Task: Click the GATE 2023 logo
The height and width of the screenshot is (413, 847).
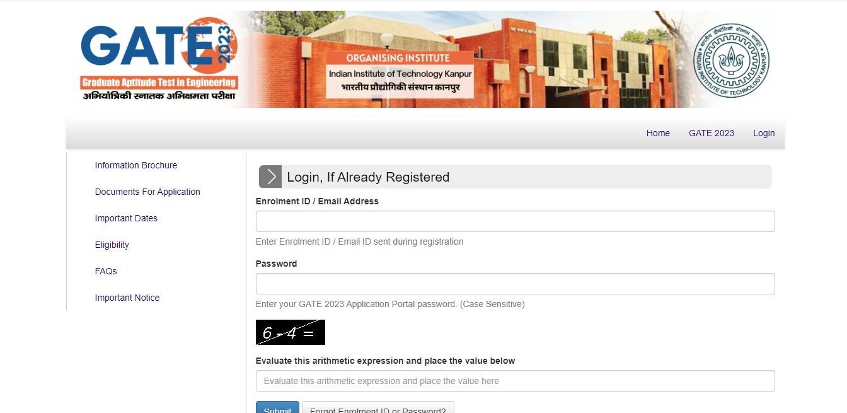Action: (x=159, y=59)
